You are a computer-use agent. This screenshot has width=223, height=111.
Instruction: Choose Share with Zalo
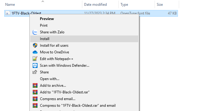pos(84,32)
